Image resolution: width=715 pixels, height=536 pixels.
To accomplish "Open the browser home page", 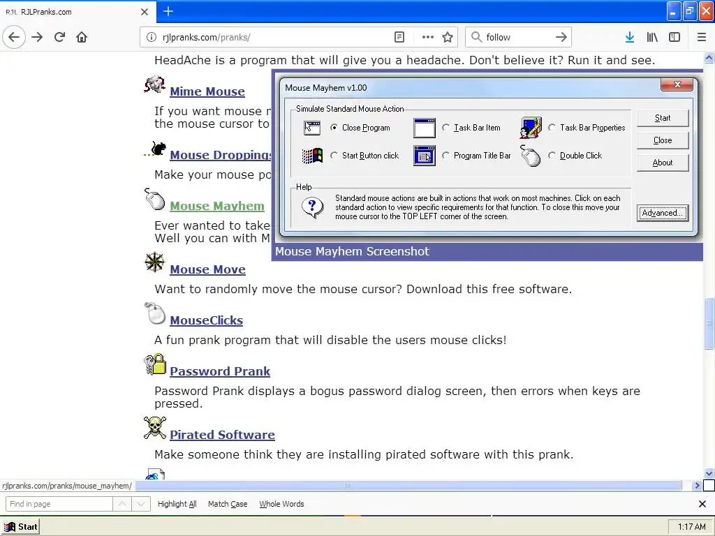I will pyautogui.click(x=82, y=37).
